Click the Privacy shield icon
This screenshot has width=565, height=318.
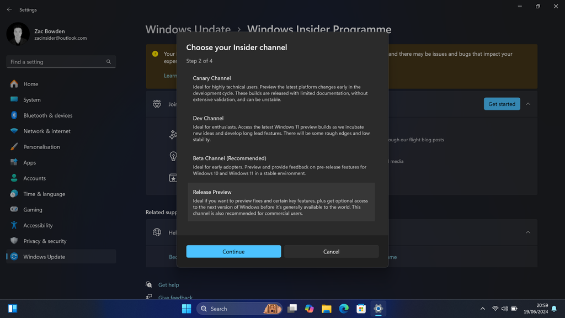(x=14, y=241)
